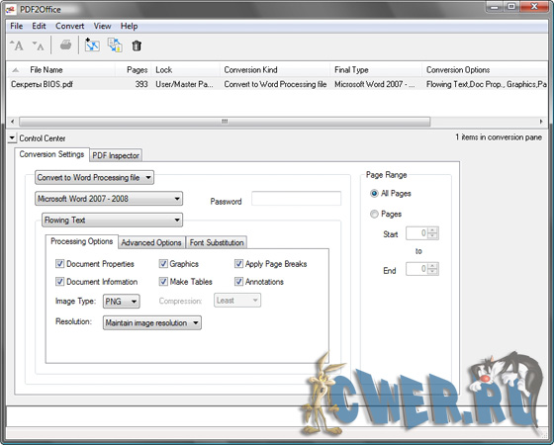Click the Password input field
Image resolution: width=554 pixels, height=445 pixels.
297,199
